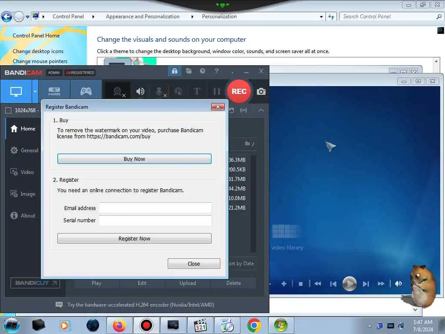
Task: Select Bandicam screen recording mode icon
Action: pyautogui.click(x=16, y=91)
